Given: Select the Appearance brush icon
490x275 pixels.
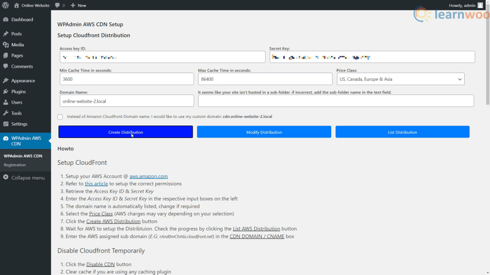Looking at the screenshot, I should click(7, 80).
